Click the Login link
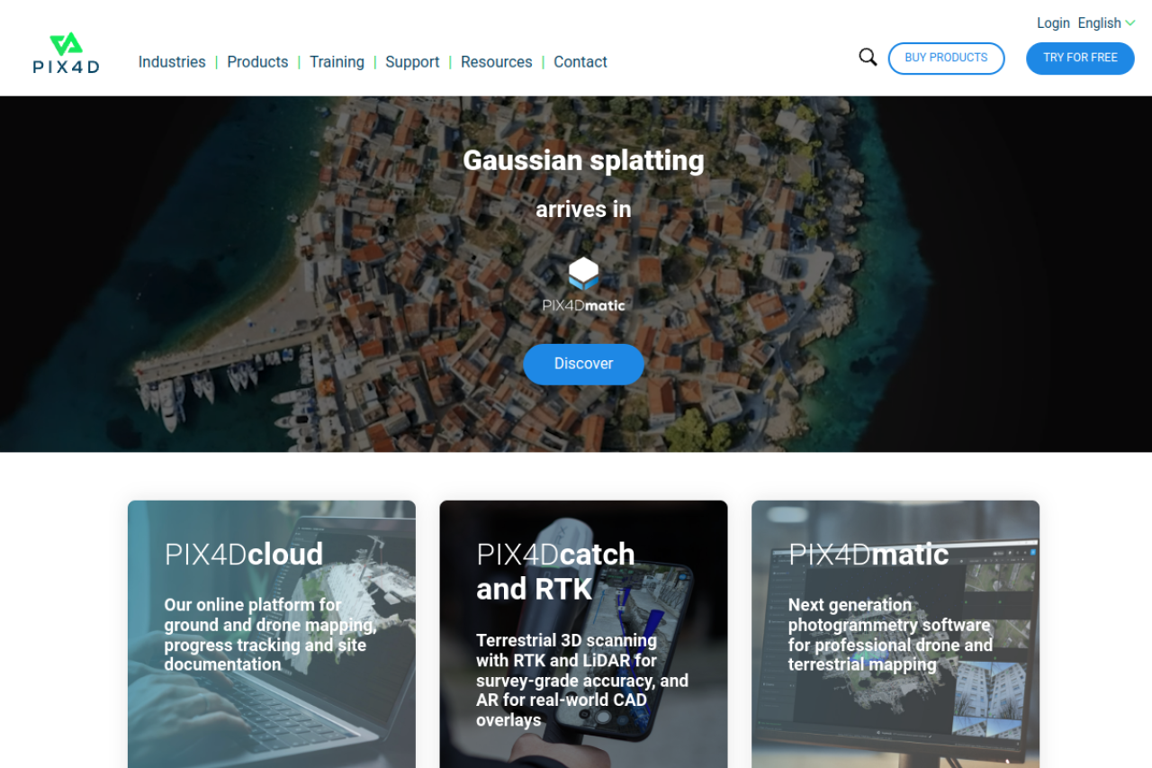The width and height of the screenshot is (1152, 768). coord(1053,23)
